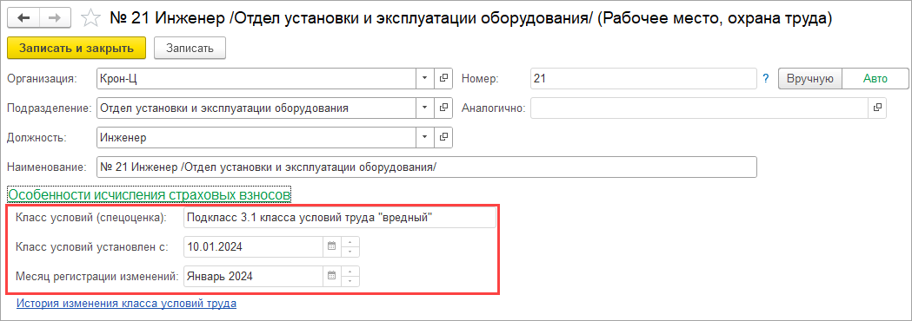Show help for the Номер field
Viewport: 912px width, 321px height.
tap(766, 78)
